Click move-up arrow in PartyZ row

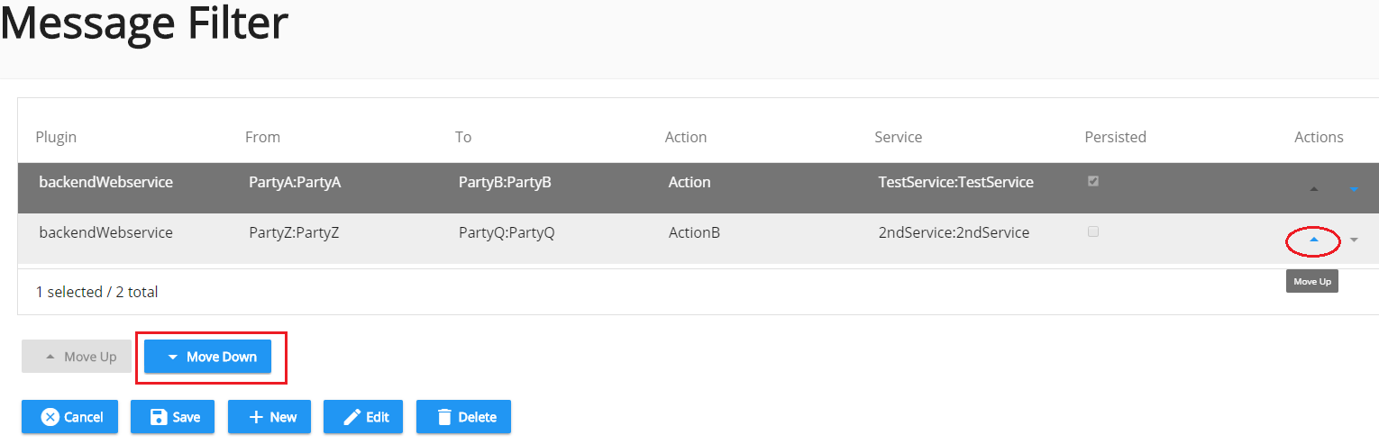click(x=1313, y=240)
